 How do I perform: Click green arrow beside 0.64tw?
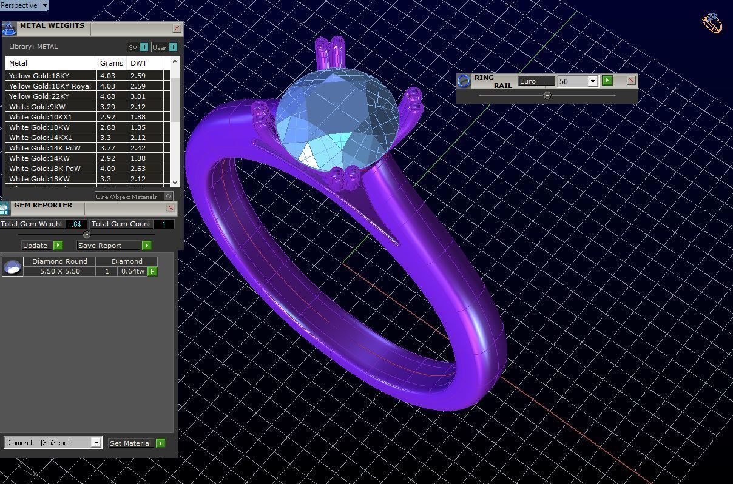click(x=152, y=271)
